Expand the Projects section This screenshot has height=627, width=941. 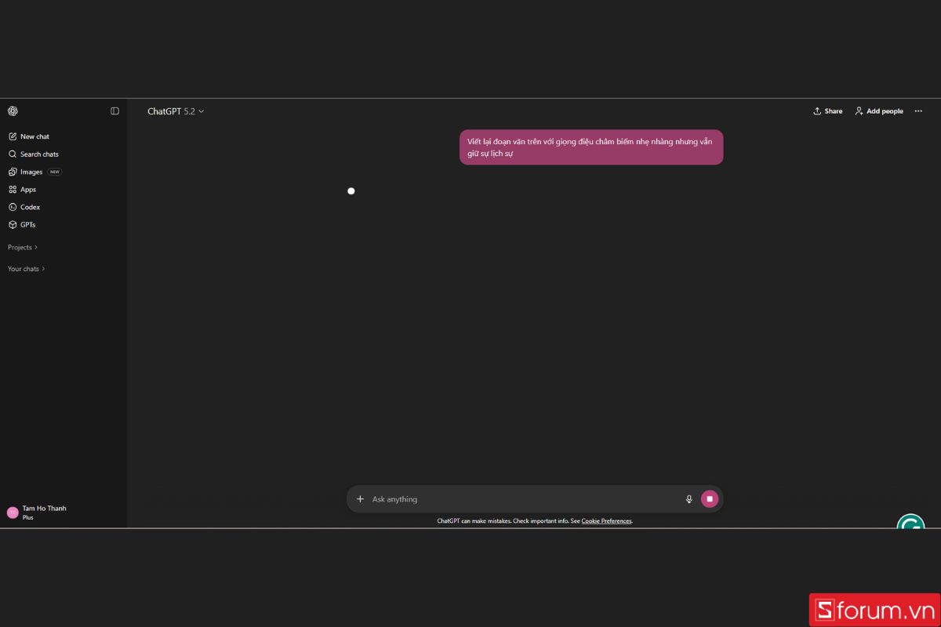pyautogui.click(x=23, y=248)
